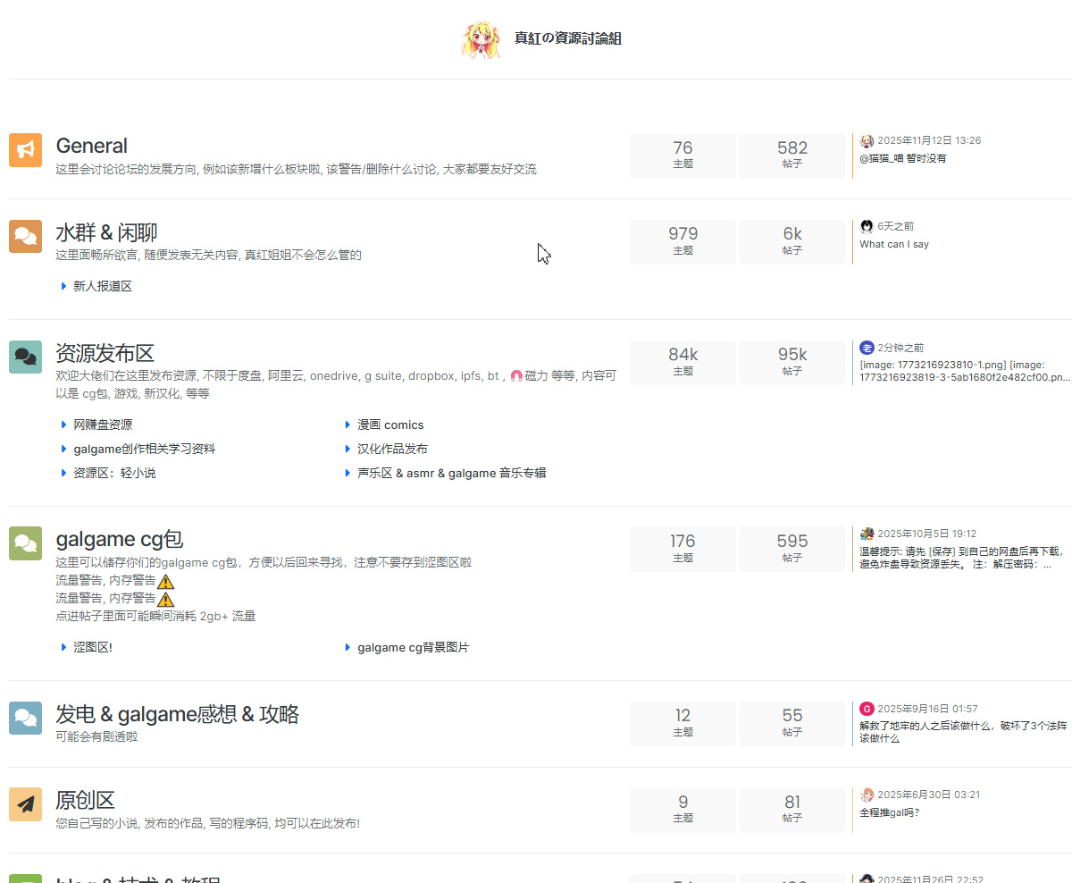Screen dimensions: 1072x883
Task: Open the 新人报道区 subcategory
Action: tap(103, 286)
